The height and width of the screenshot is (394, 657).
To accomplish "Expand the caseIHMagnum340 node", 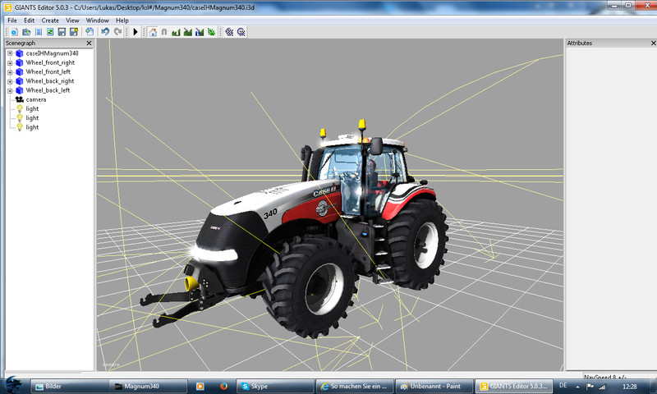I will click(10, 53).
